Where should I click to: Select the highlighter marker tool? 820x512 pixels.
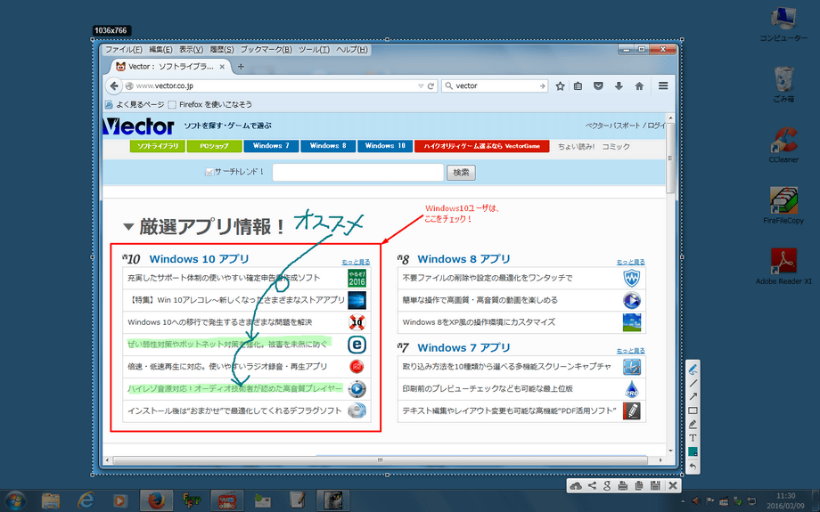[x=693, y=424]
